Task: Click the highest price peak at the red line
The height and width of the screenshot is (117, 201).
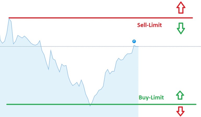Action: 9,19
